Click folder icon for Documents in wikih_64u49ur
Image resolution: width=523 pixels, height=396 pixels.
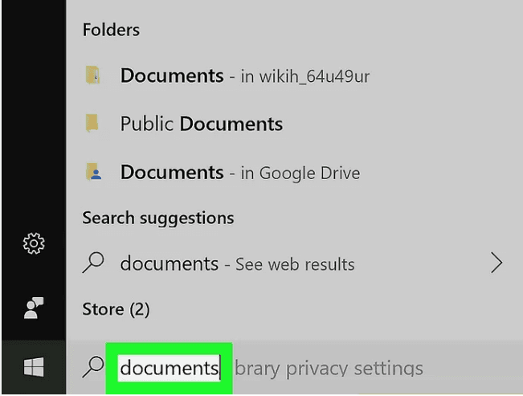(x=93, y=76)
